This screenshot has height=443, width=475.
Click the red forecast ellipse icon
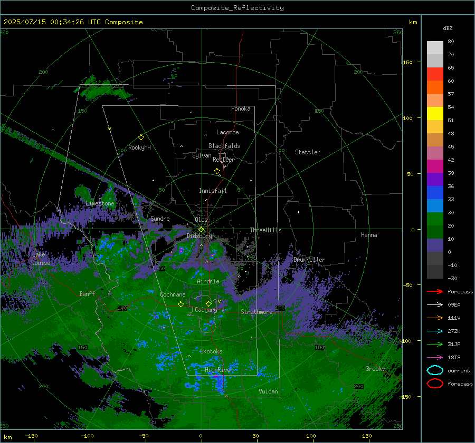click(435, 383)
